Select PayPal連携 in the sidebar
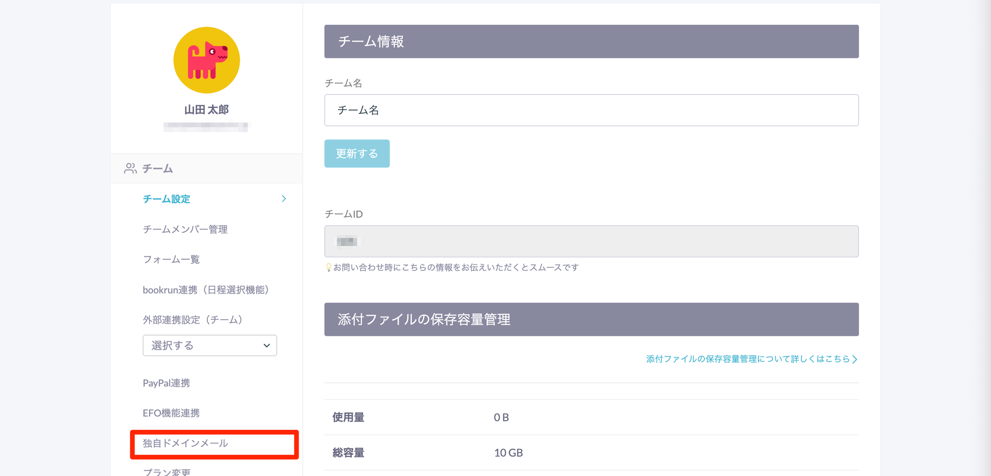The height and width of the screenshot is (476, 991). tap(166, 383)
